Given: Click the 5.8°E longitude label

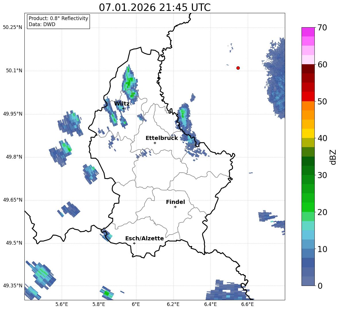Looking at the screenshot, I should click(x=99, y=304).
